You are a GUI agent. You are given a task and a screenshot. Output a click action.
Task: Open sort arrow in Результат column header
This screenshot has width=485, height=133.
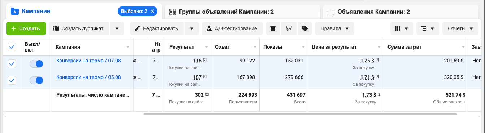[207, 47]
